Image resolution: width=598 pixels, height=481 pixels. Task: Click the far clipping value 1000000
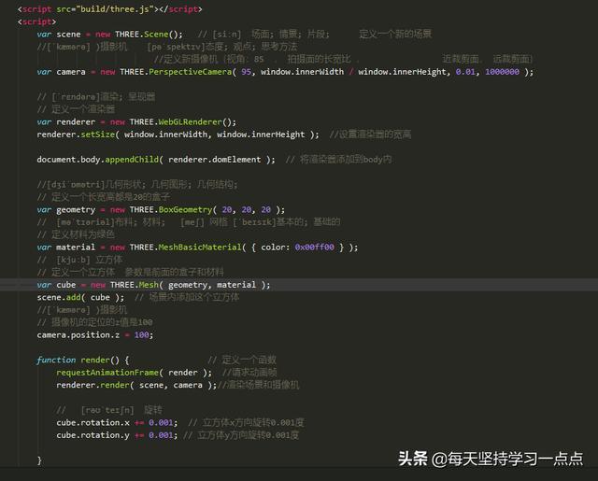point(502,72)
